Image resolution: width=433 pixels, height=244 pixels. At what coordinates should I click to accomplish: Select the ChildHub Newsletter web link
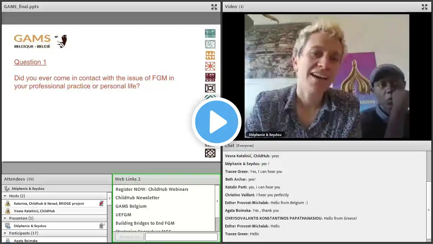pyautogui.click(x=137, y=198)
